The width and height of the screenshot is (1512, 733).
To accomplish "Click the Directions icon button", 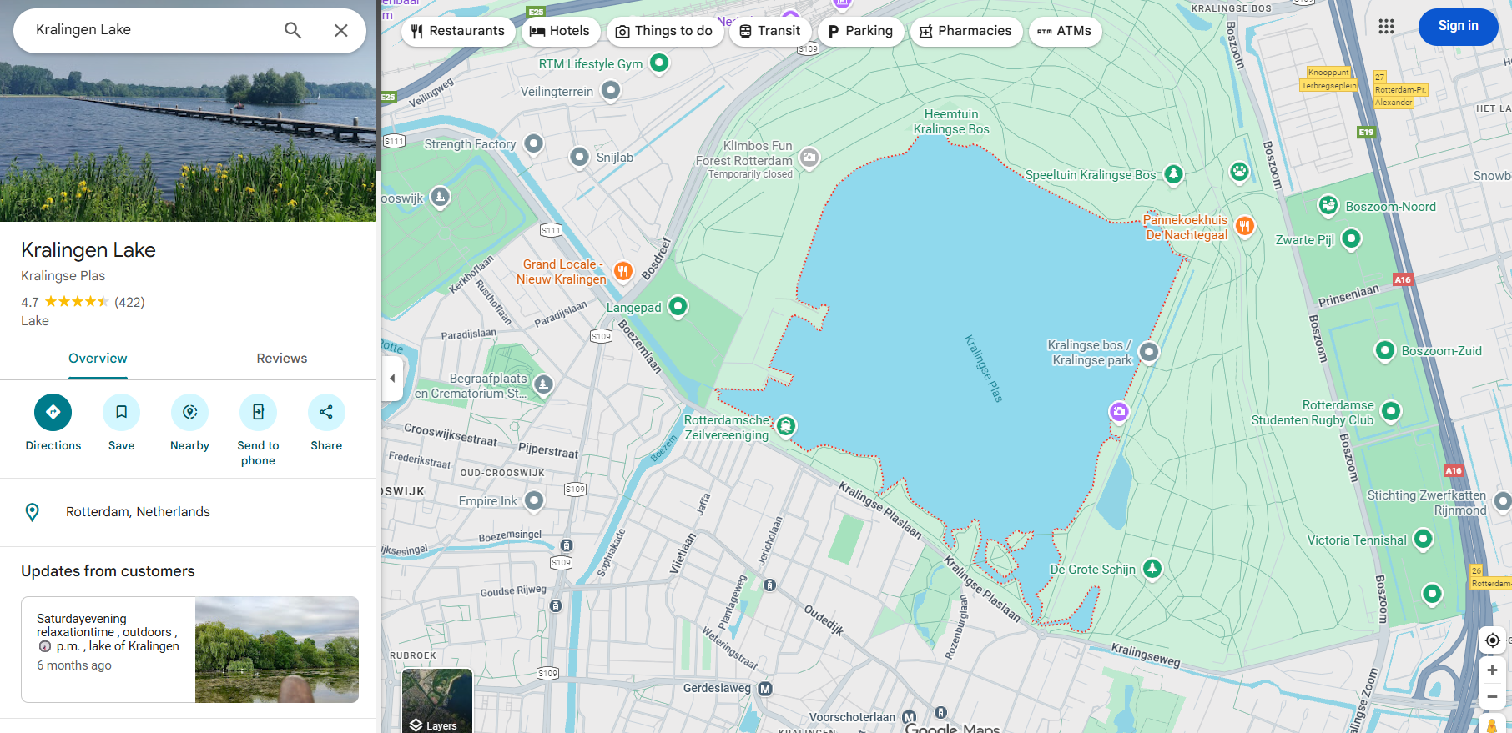I will point(53,412).
